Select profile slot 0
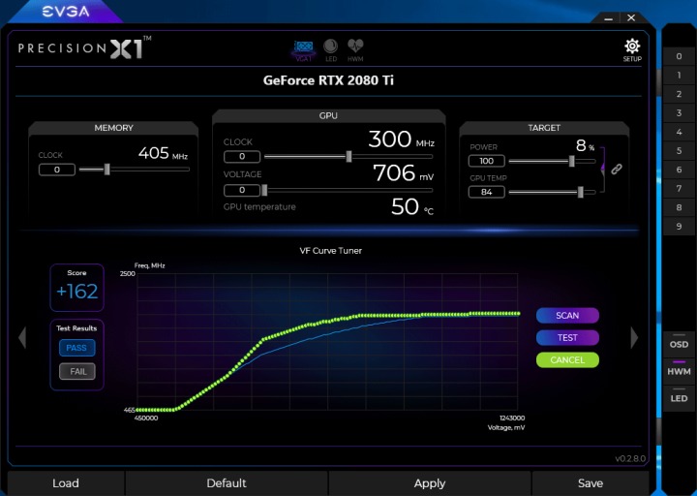Image resolution: width=697 pixels, height=496 pixels. pos(679,56)
